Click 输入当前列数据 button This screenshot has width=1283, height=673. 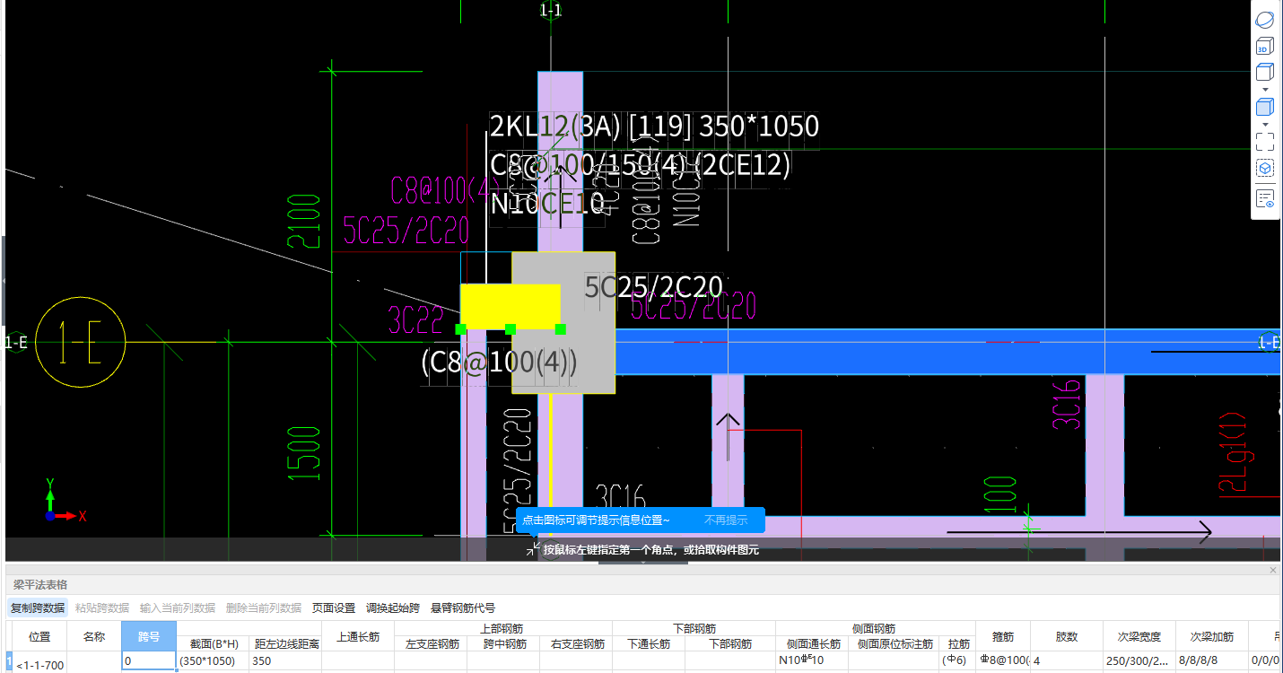(x=178, y=607)
